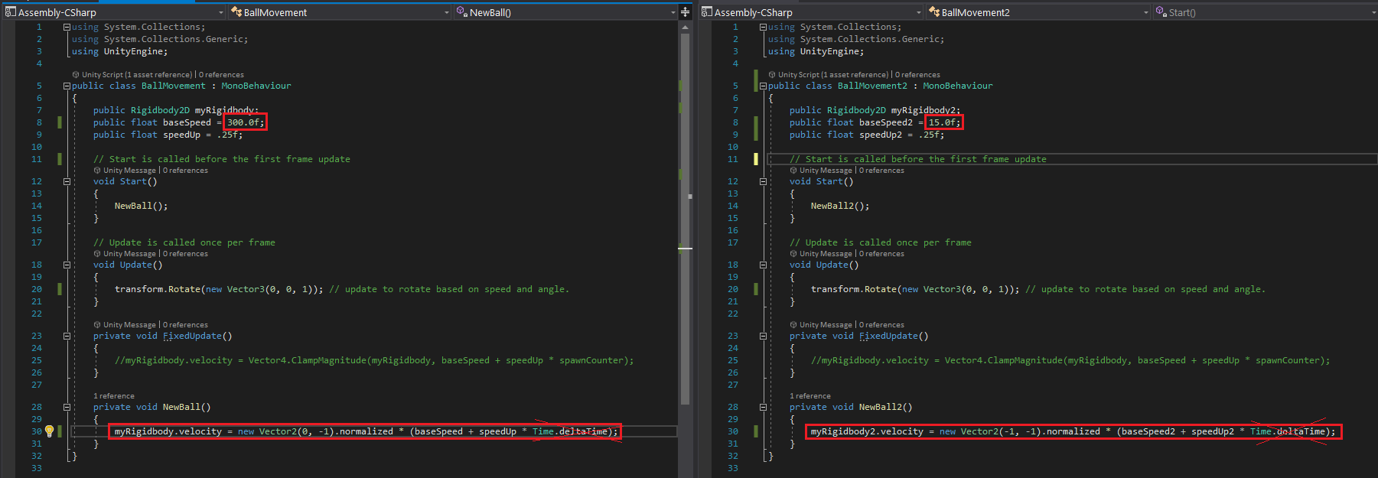Open the BallMovement class dropdown
1378x478 pixels.
coord(340,12)
